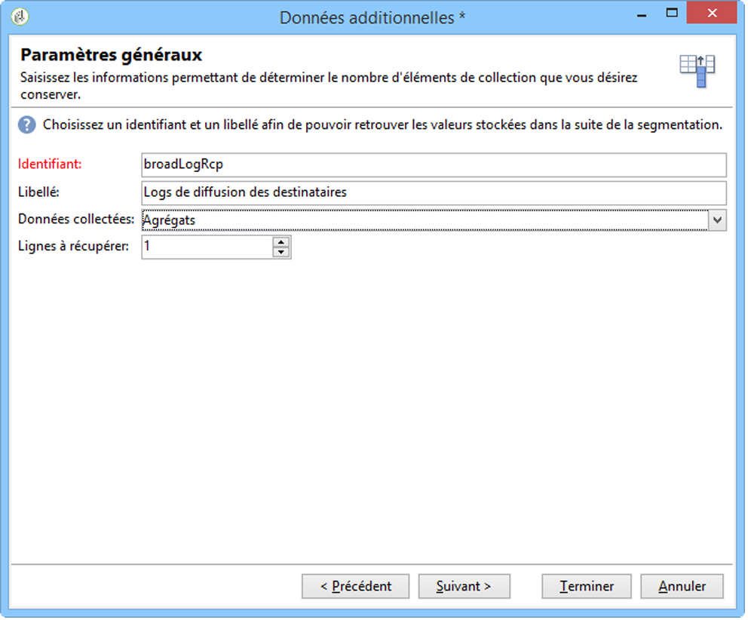Image resolution: width=754 pixels, height=620 pixels.
Task: Increase Lignes à récupérer with up arrow
Action: point(280,241)
